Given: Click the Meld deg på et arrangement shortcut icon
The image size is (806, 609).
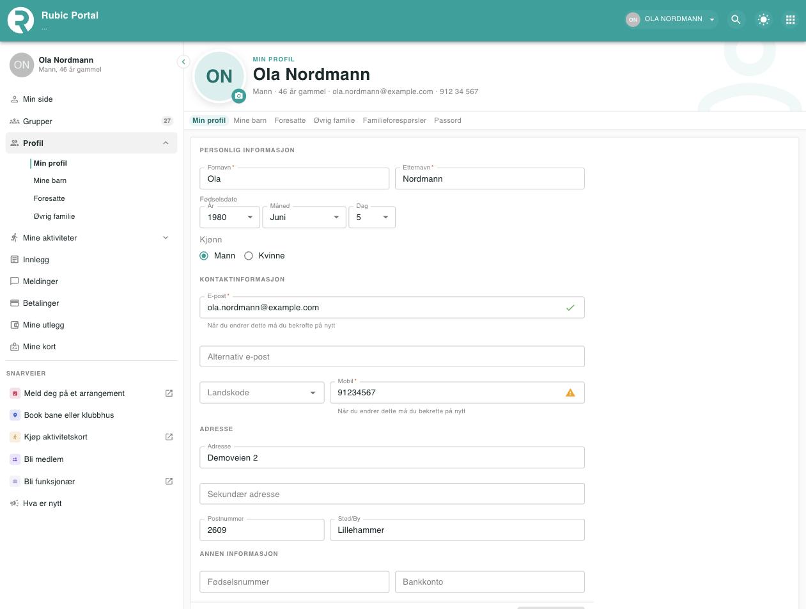Looking at the screenshot, I should 15,393.
